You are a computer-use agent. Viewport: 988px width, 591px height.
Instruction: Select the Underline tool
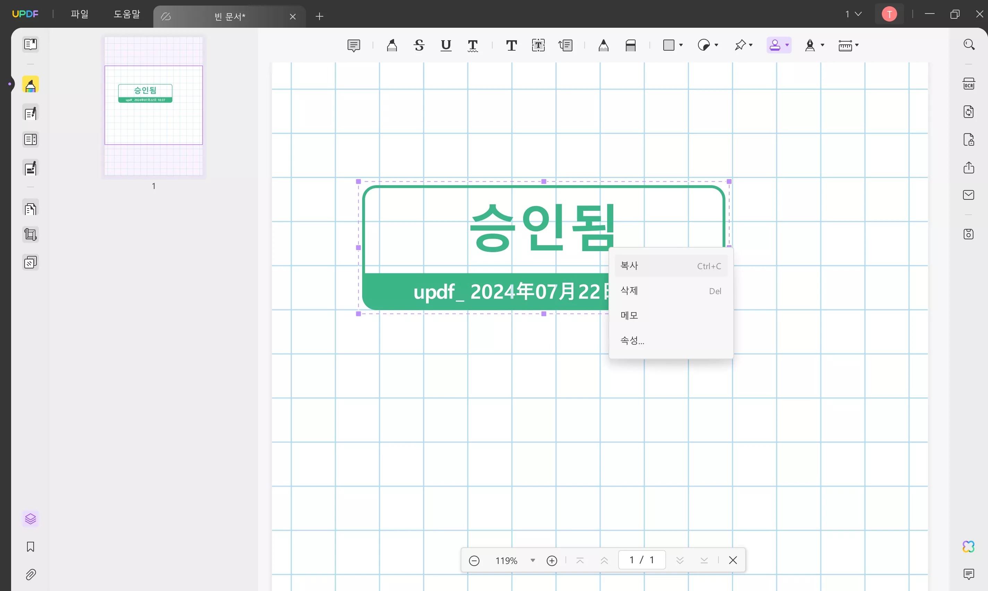446,45
